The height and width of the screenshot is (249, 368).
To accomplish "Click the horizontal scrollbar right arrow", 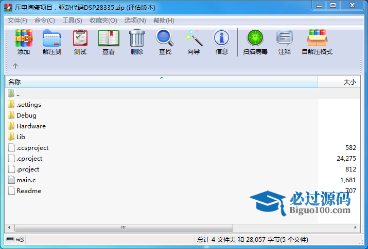I will [x=355, y=227].
